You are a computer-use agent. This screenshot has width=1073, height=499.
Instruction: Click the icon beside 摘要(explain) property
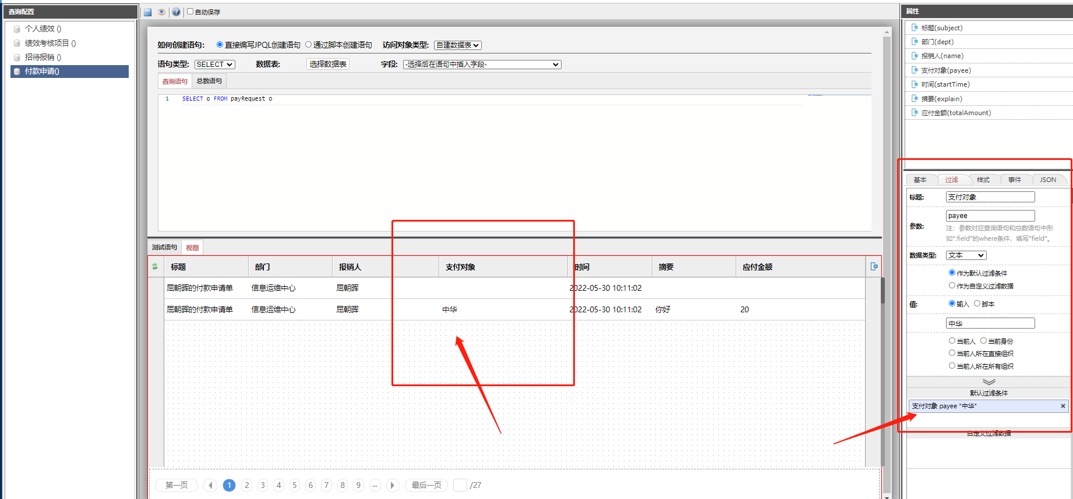(915, 99)
